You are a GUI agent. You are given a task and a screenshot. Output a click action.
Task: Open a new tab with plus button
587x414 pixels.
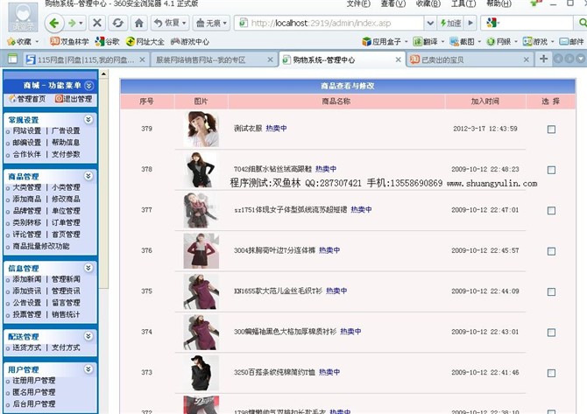click(x=543, y=59)
